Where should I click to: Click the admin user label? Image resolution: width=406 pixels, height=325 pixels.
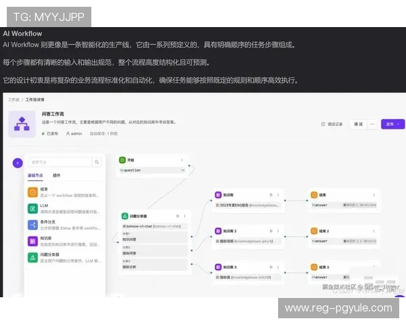point(74,133)
